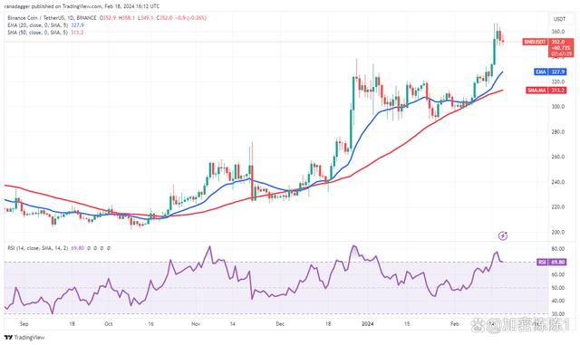Click the Oct label on time axis
580x345 pixels.
click(109, 324)
